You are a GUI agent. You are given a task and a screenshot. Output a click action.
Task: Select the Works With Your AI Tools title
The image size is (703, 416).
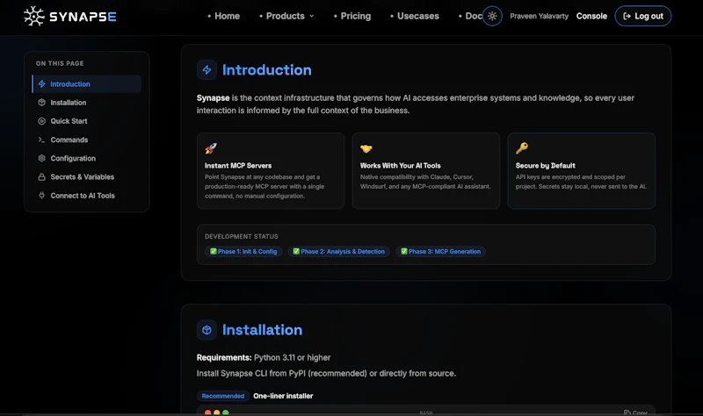[401, 166]
